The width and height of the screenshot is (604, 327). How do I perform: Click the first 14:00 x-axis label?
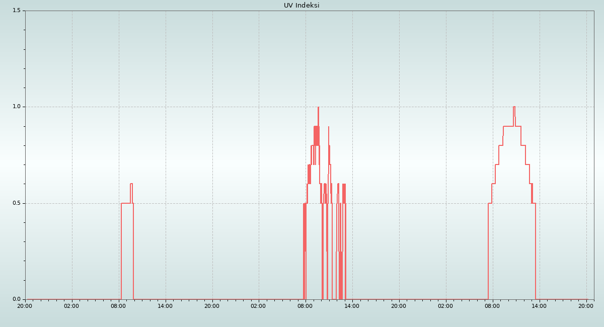pos(165,306)
